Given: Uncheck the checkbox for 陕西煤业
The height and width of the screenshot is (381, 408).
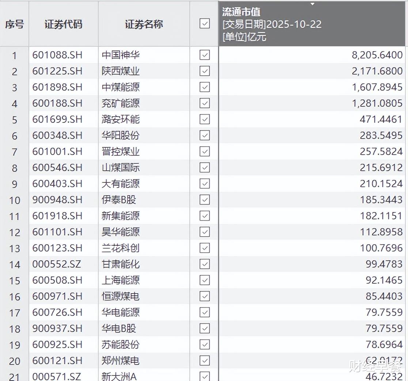Looking at the screenshot, I should [204, 71].
